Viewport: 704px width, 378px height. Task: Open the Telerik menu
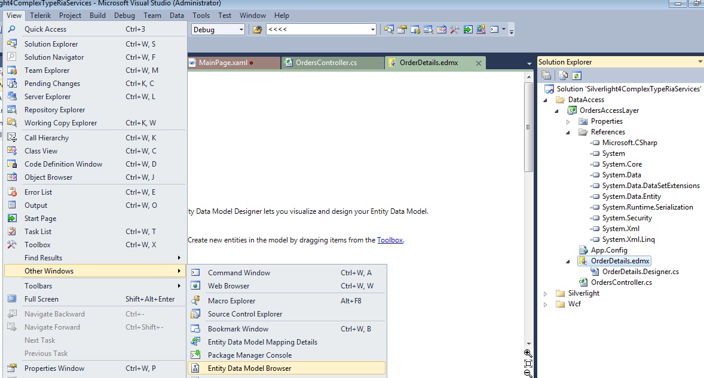41,16
